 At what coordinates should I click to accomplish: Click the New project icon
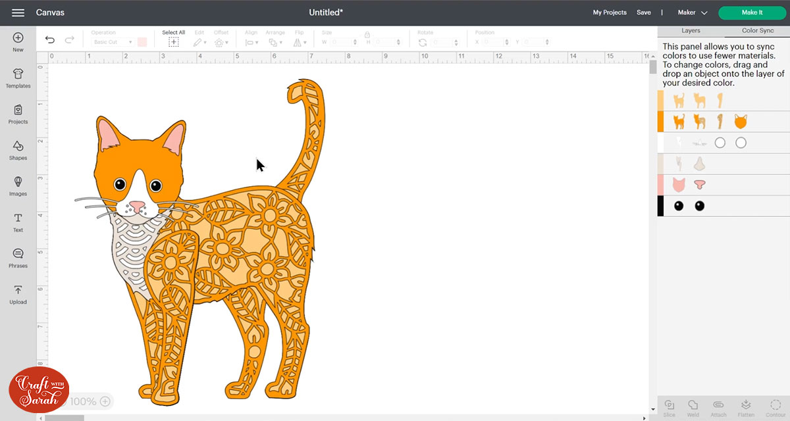click(18, 42)
